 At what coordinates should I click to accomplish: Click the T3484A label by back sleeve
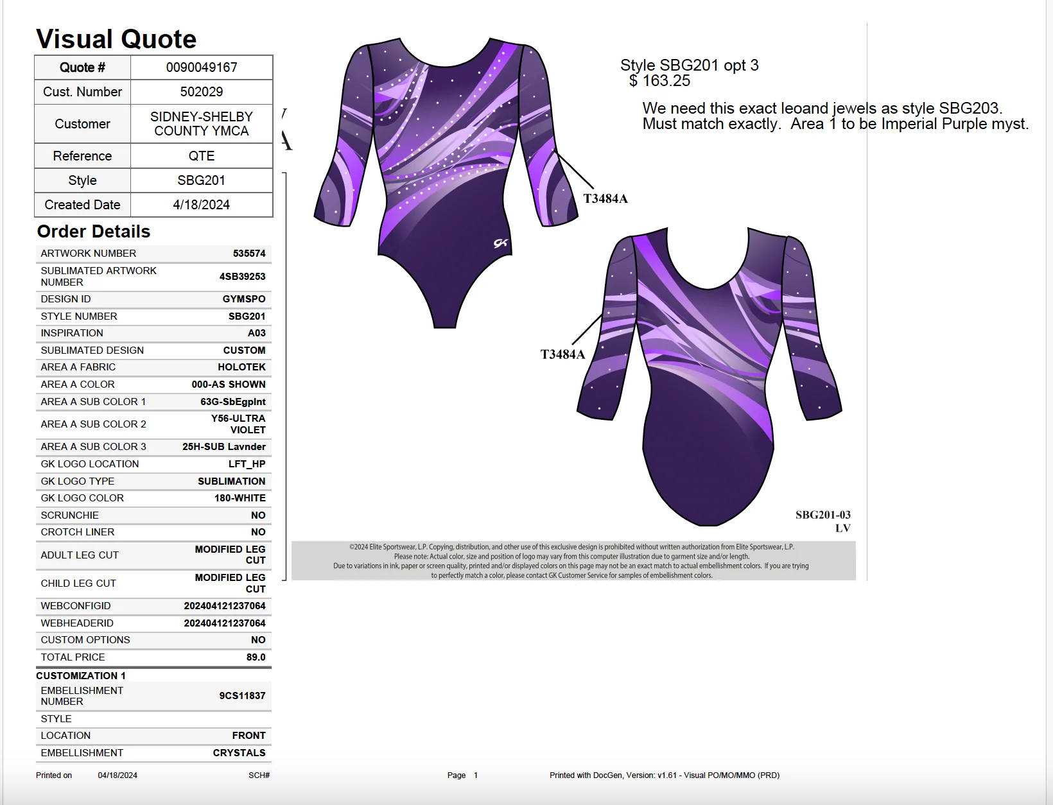pyautogui.click(x=562, y=355)
